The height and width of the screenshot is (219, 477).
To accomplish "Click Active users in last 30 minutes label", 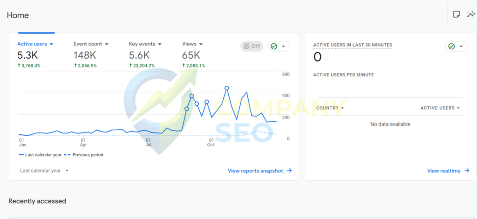I will pyautogui.click(x=352, y=45).
